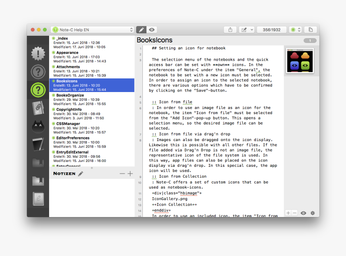Open the black cat notebook in sidebar

38,126
